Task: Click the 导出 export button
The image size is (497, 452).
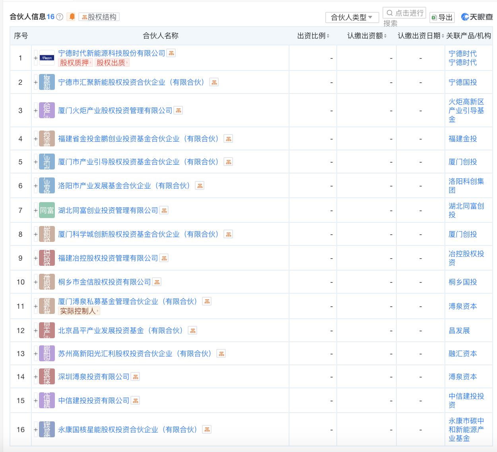Action: 442,18
